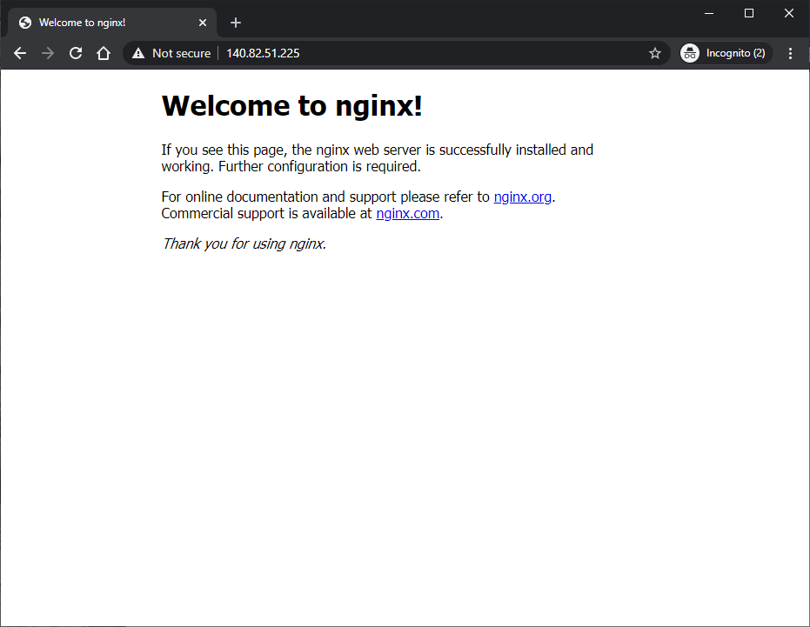Follow the nginx.com link
Image resolution: width=810 pixels, height=627 pixels.
pos(407,213)
